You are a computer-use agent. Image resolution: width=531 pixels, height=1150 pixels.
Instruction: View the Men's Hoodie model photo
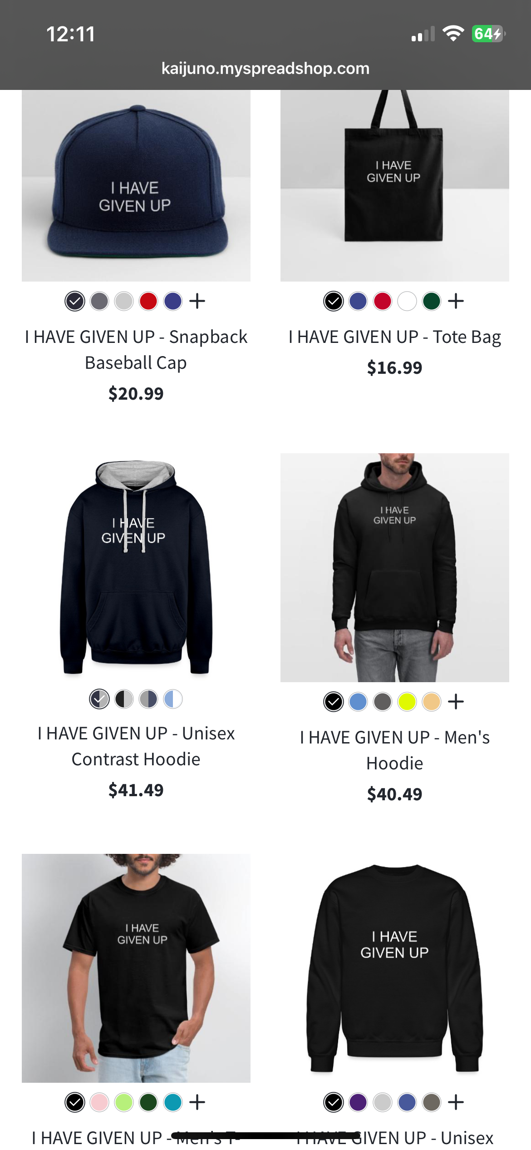(x=395, y=567)
